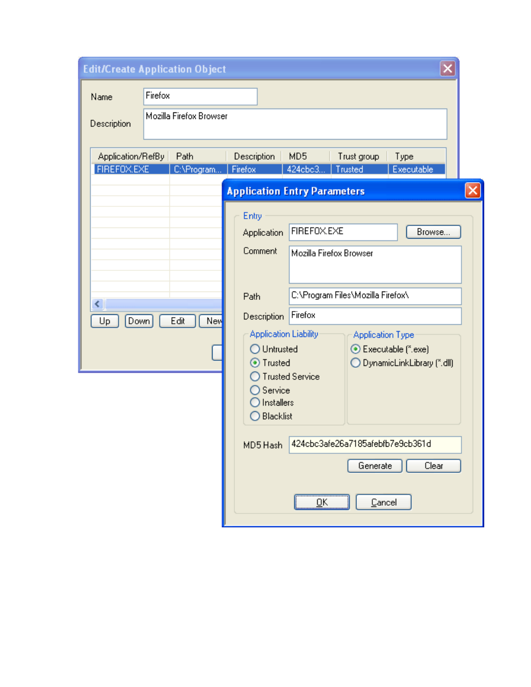Close the Application Entry Parameters dialog

(x=473, y=191)
